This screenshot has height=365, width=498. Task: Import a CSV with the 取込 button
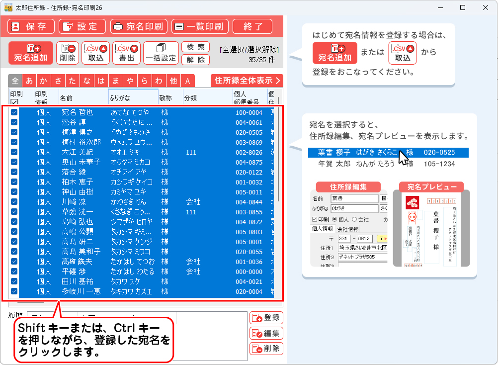95,53
